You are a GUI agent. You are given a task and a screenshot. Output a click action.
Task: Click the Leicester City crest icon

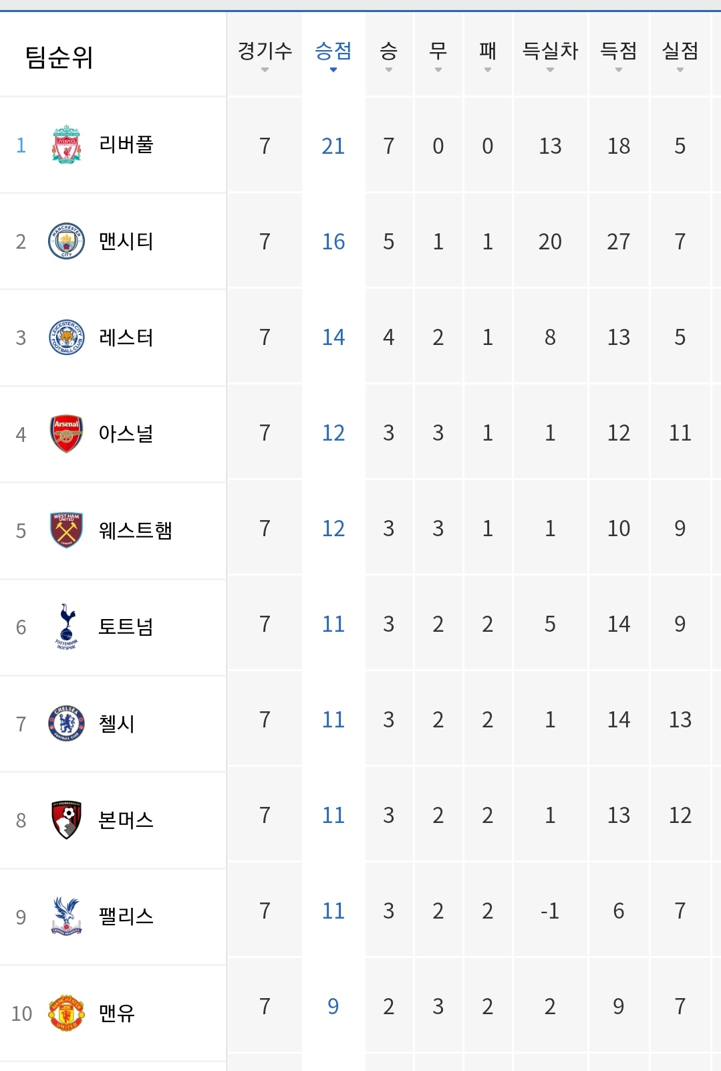pos(66,337)
